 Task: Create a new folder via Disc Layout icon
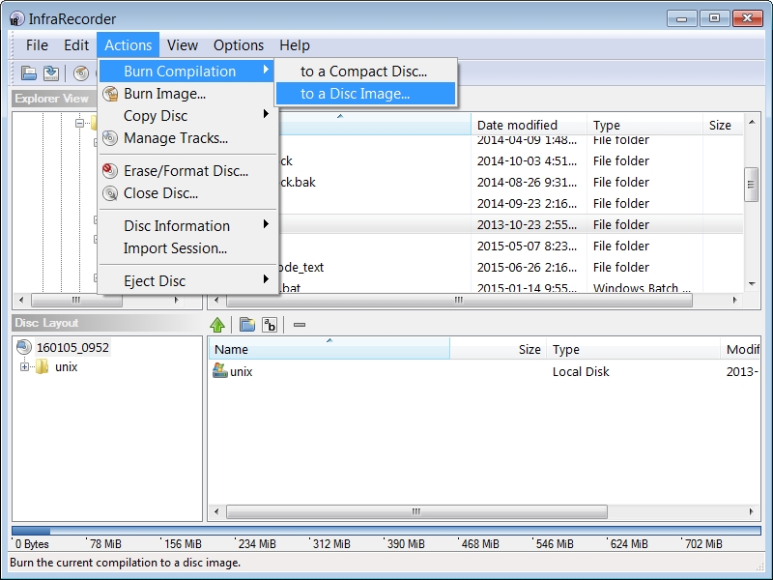(x=249, y=324)
